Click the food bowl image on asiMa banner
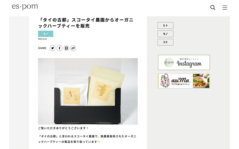 pos(201,81)
